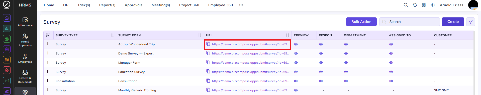Preview the Demo Survey -> Export form

tap(296, 53)
